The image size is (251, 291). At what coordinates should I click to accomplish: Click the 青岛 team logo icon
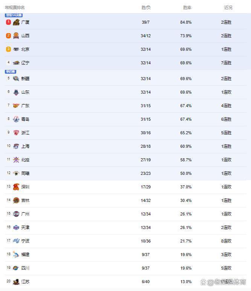[16, 119]
